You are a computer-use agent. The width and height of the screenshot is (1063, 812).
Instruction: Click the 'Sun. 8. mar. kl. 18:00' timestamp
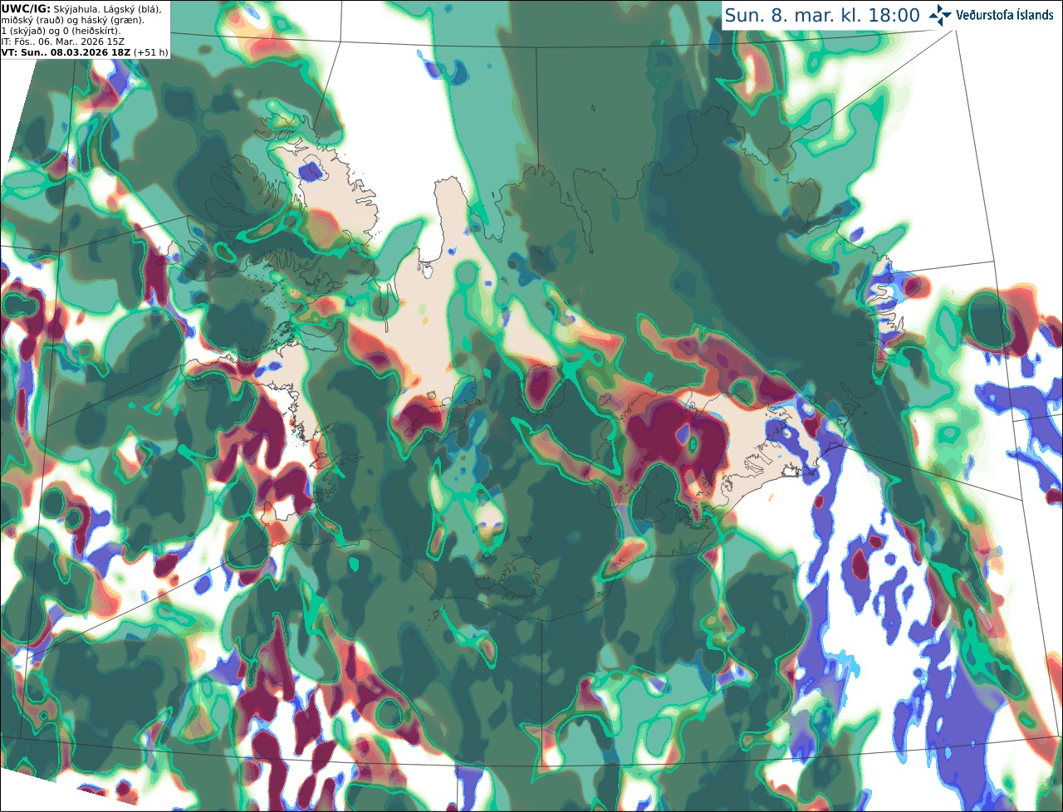click(822, 16)
